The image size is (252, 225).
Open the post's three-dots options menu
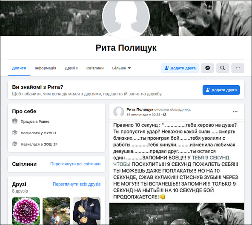235,112
